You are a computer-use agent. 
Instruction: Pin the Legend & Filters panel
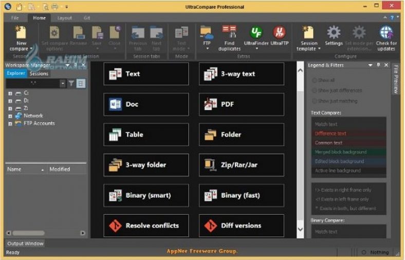click(378, 65)
